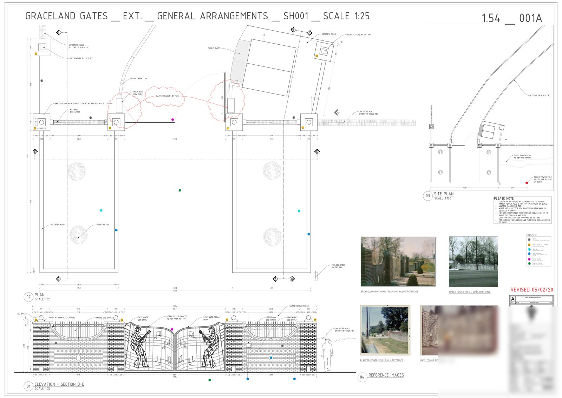Select the SITE PLAN view title
The image size is (562, 398).
tap(444, 194)
